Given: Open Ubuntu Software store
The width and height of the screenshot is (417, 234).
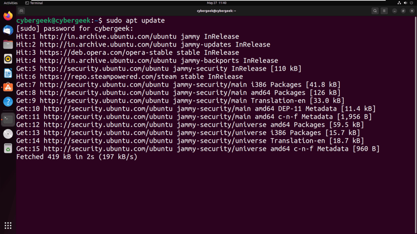Looking at the screenshot, I should tap(8, 87).
